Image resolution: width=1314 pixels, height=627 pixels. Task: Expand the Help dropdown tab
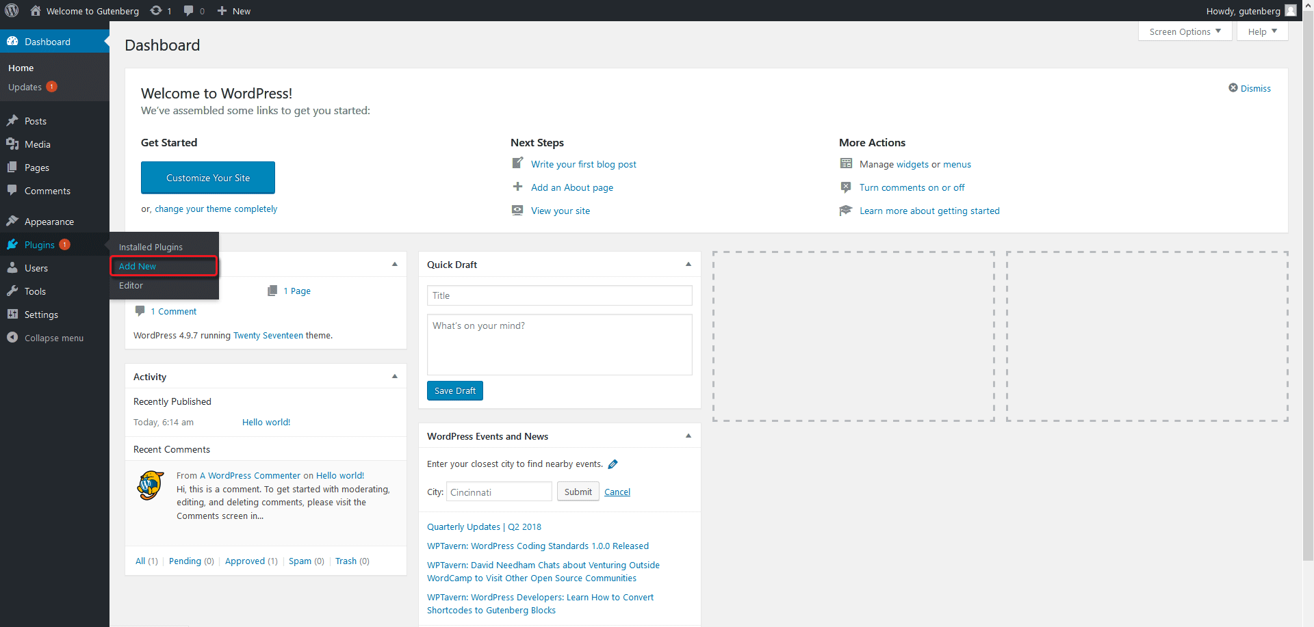point(1262,31)
